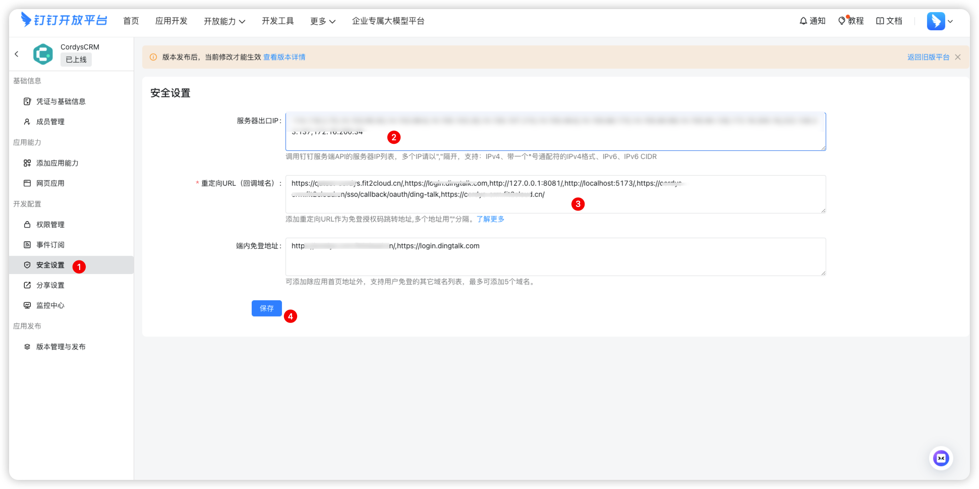Viewport: 979px width, 489px height.
Task: Go to the 应用开发 menu
Action: tap(171, 21)
